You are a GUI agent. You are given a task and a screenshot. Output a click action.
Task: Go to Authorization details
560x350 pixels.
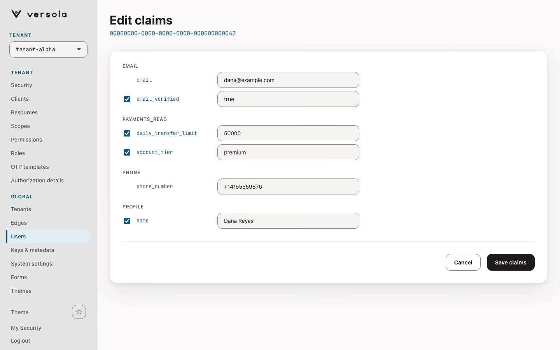48,180
